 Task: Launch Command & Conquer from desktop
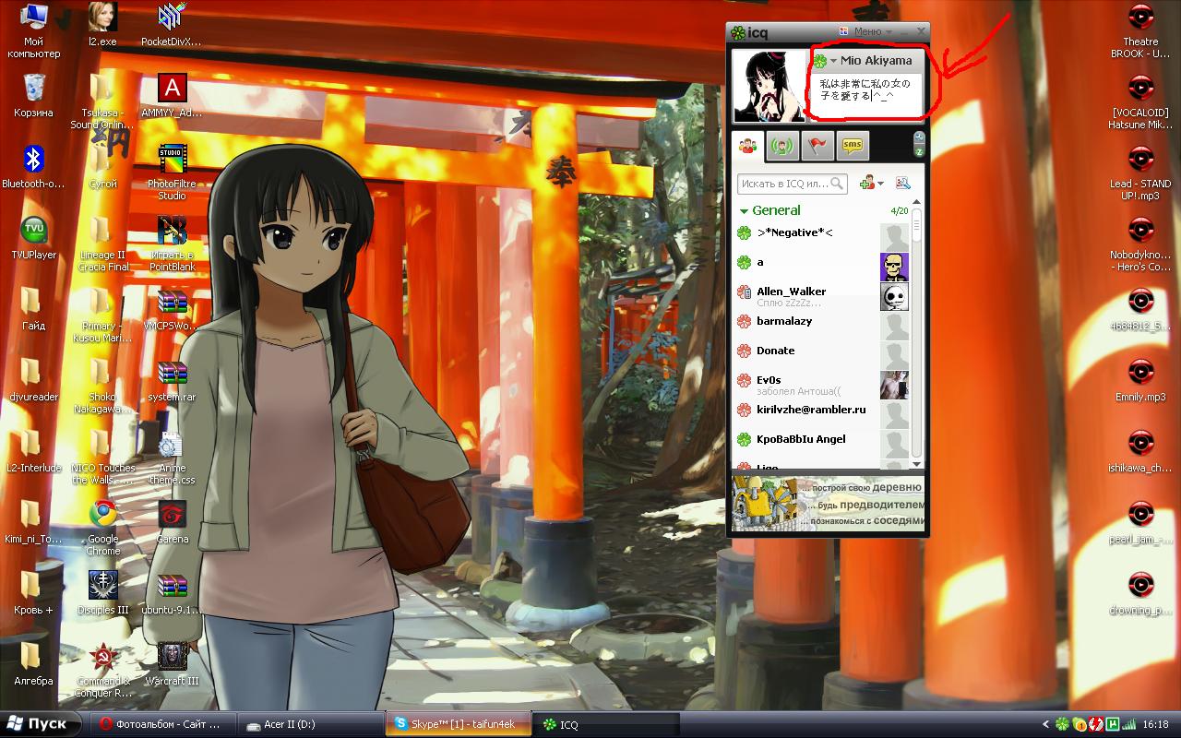(102, 669)
